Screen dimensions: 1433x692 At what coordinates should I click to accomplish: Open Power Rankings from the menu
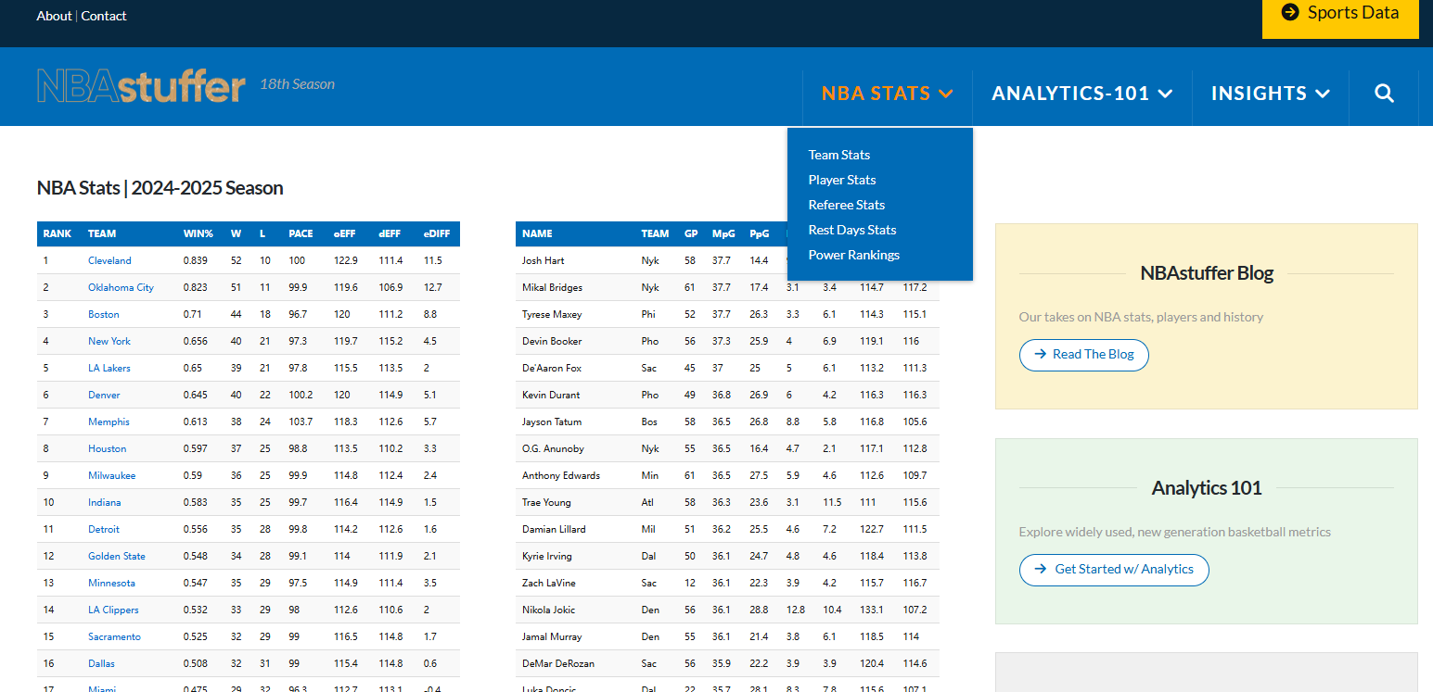coord(854,255)
